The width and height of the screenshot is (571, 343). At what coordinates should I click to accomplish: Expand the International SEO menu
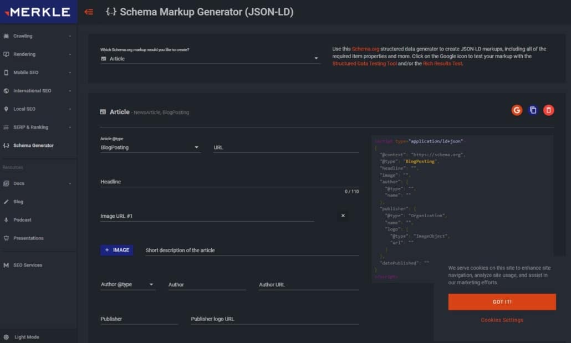click(x=70, y=91)
